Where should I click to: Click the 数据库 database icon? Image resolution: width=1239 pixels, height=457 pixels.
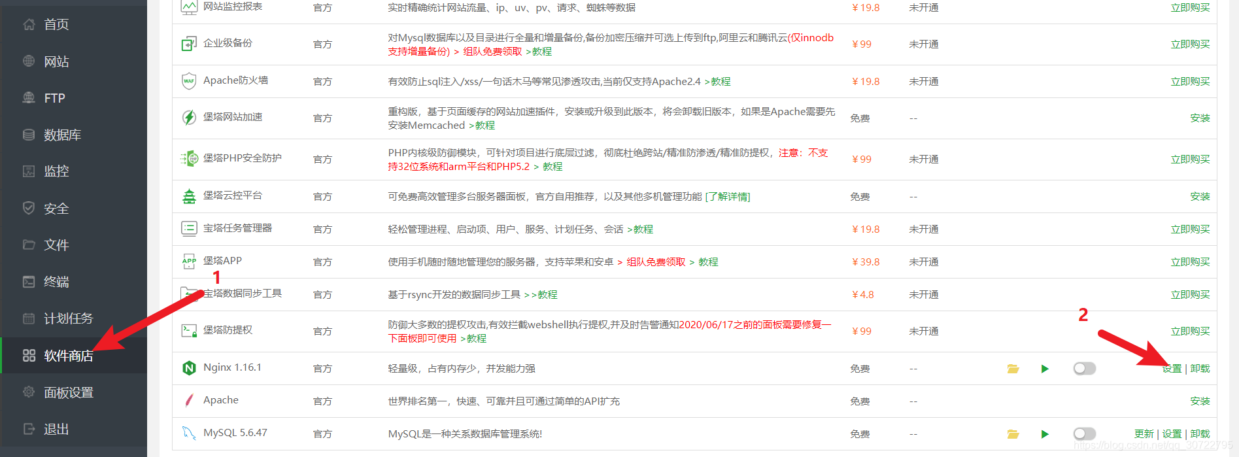pyautogui.click(x=29, y=135)
